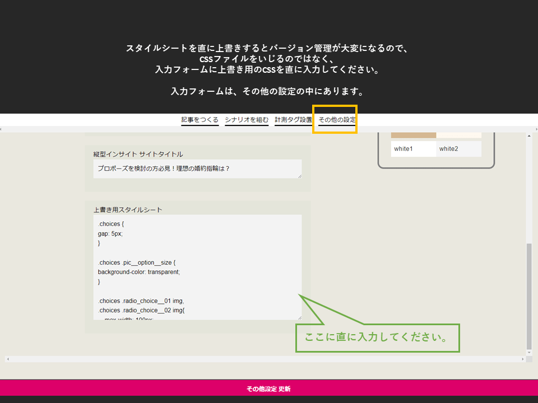Choose the cream color swatch above white2
This screenshot has height=403, width=538.
(458, 135)
